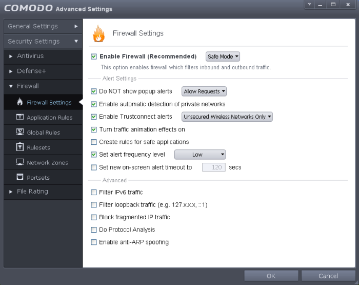Uncheck Do NOT show popup alerts
Screen dimensions: 359x285
coord(94,91)
